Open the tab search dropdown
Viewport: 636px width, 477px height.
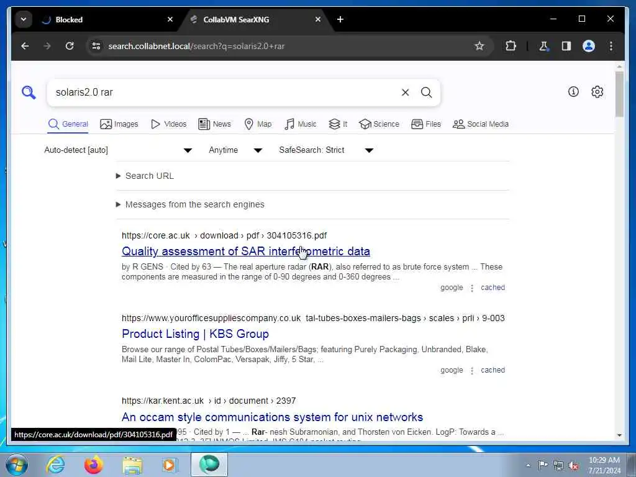point(24,19)
